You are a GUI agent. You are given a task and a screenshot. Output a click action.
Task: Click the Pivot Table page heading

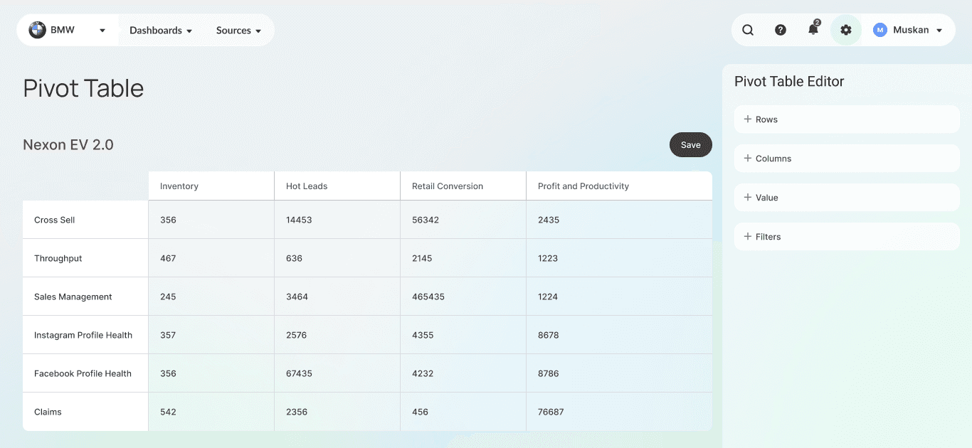point(83,88)
